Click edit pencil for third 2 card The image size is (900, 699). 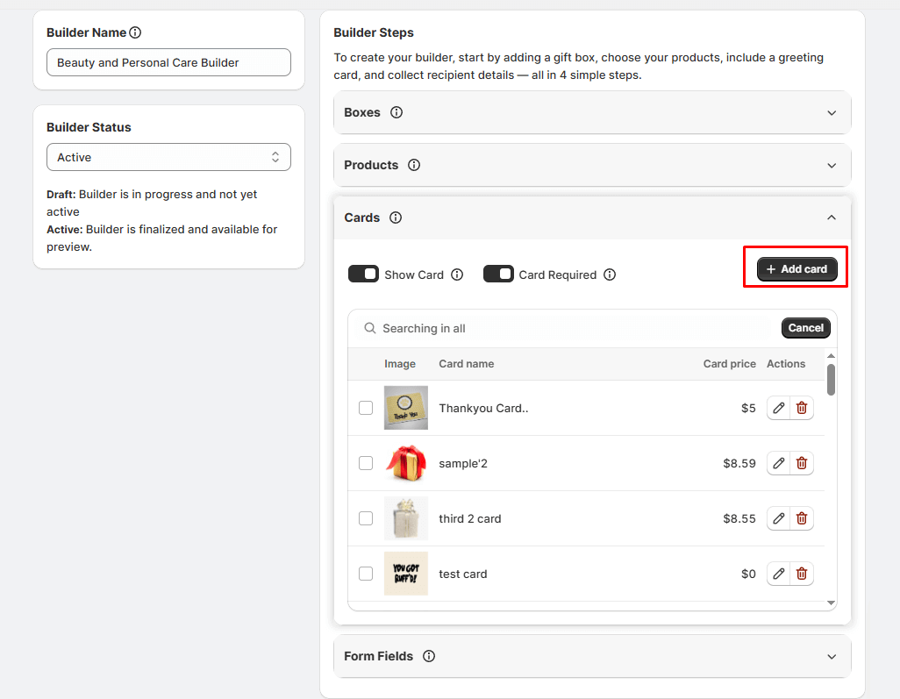pos(778,518)
